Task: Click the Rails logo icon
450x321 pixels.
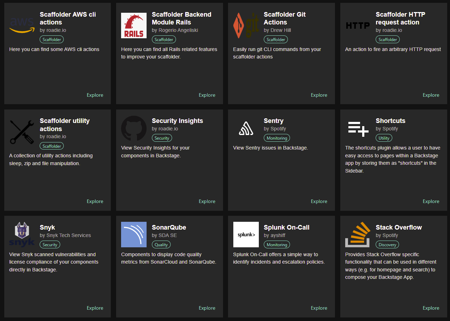Action: (x=134, y=26)
